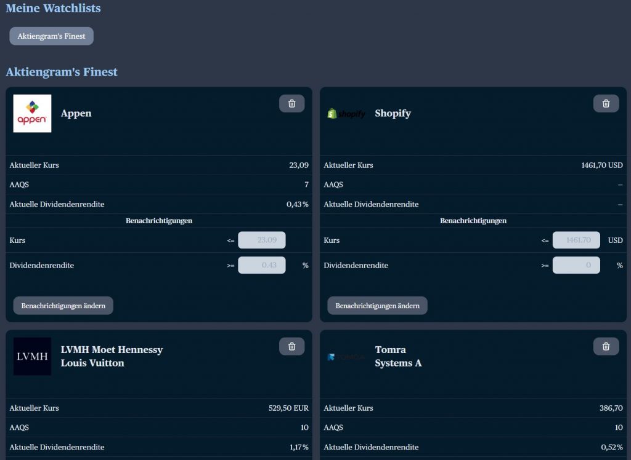Select Appen AAQS score 7
Viewport: 631px width, 460px height.
click(x=307, y=184)
